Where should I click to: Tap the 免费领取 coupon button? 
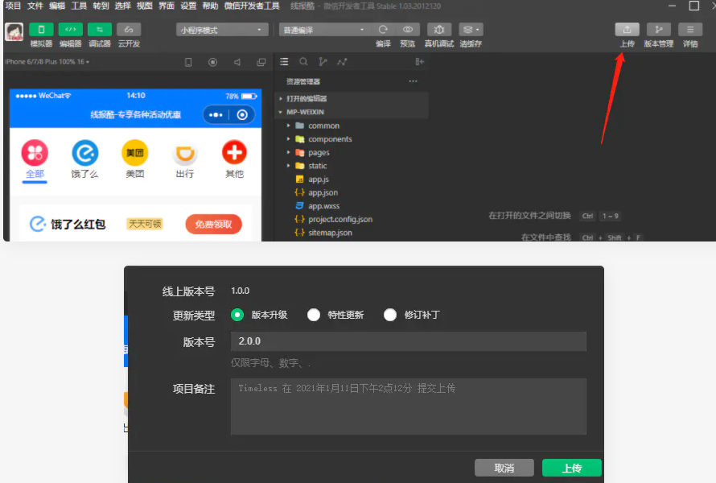213,224
